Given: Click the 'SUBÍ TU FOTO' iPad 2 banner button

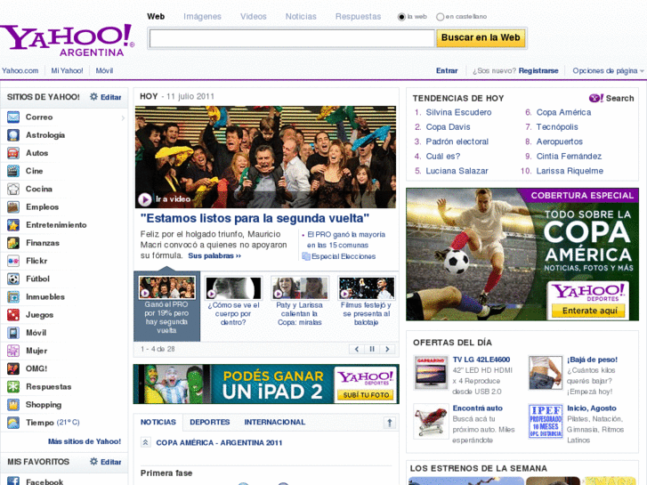Looking at the screenshot, I should point(366,395).
